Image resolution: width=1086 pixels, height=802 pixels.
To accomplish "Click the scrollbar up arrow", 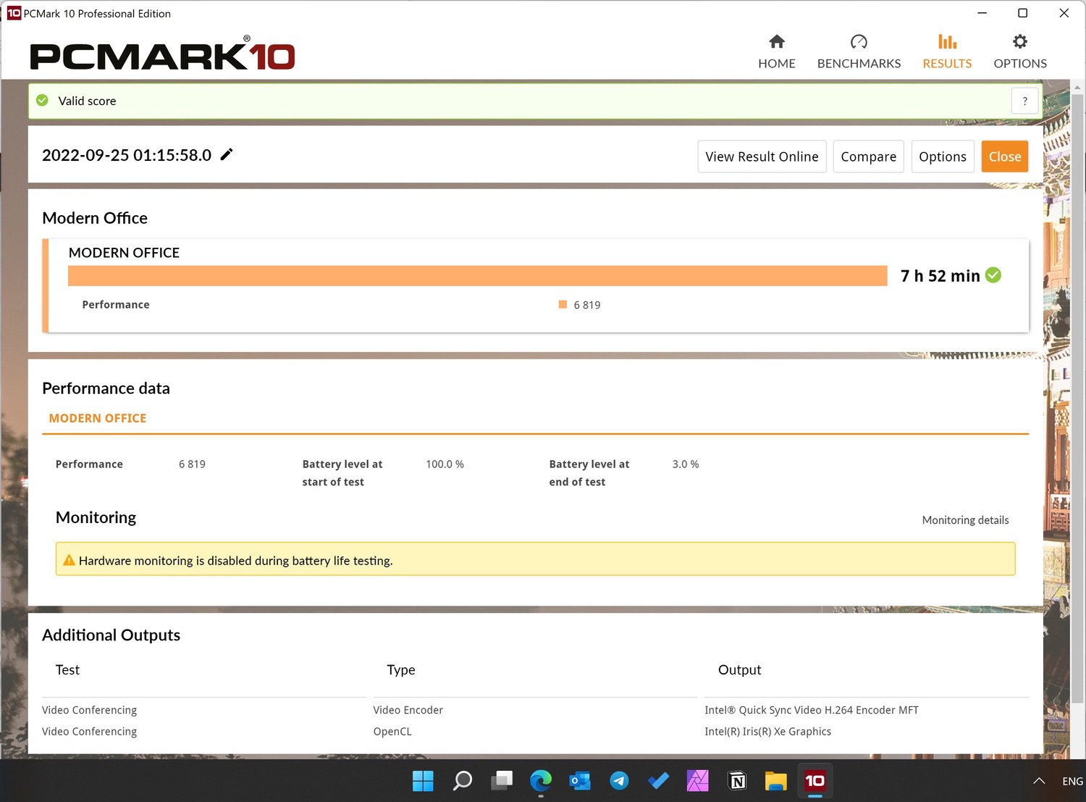I will point(1077,87).
